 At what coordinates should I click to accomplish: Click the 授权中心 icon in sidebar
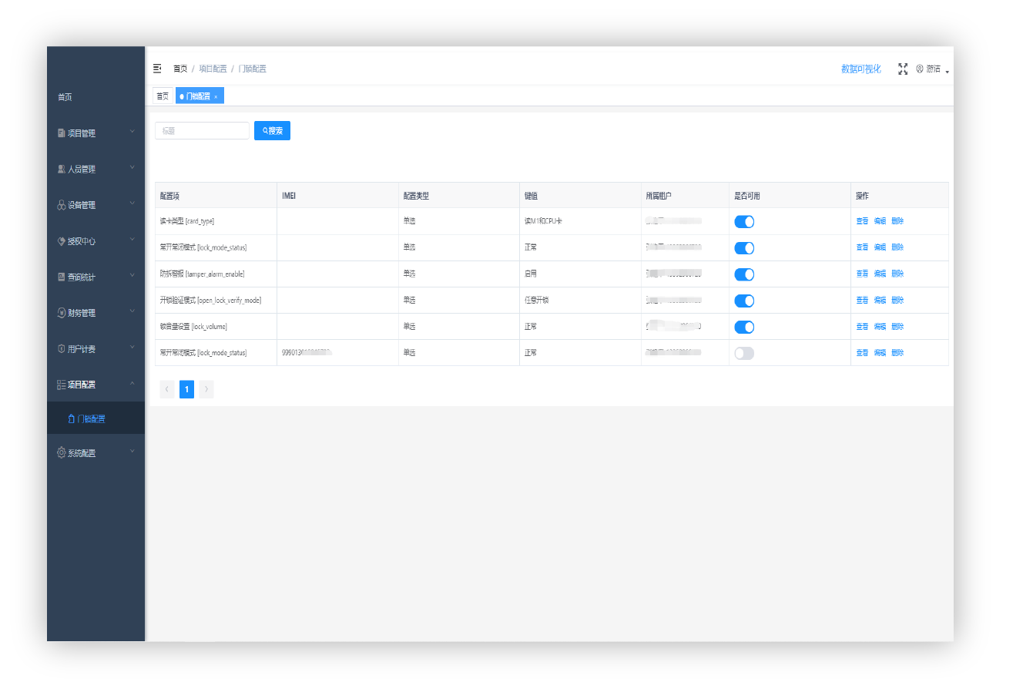62,241
